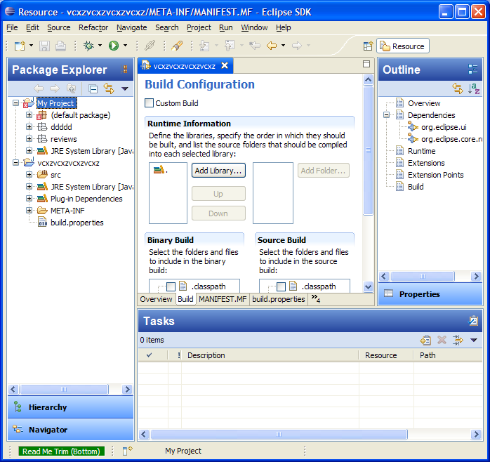Click the Open Perspective icon
Viewport: 490px width, 462px height.
368,46
